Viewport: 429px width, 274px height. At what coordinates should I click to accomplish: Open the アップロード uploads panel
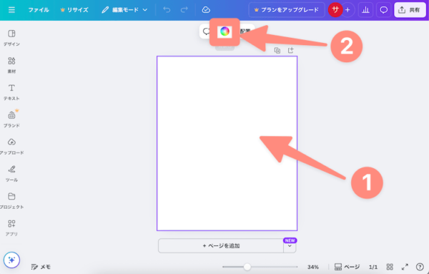click(11, 147)
